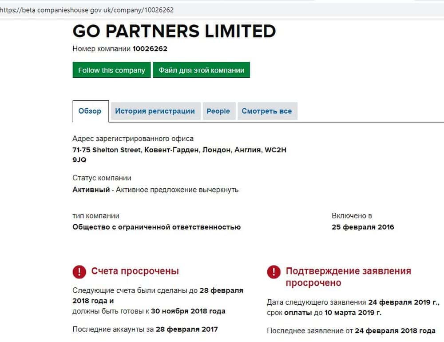Viewport: 444px width, 342px height.
Task: Click the GO PARTNERS LIMITED heading
Action: tap(174, 31)
